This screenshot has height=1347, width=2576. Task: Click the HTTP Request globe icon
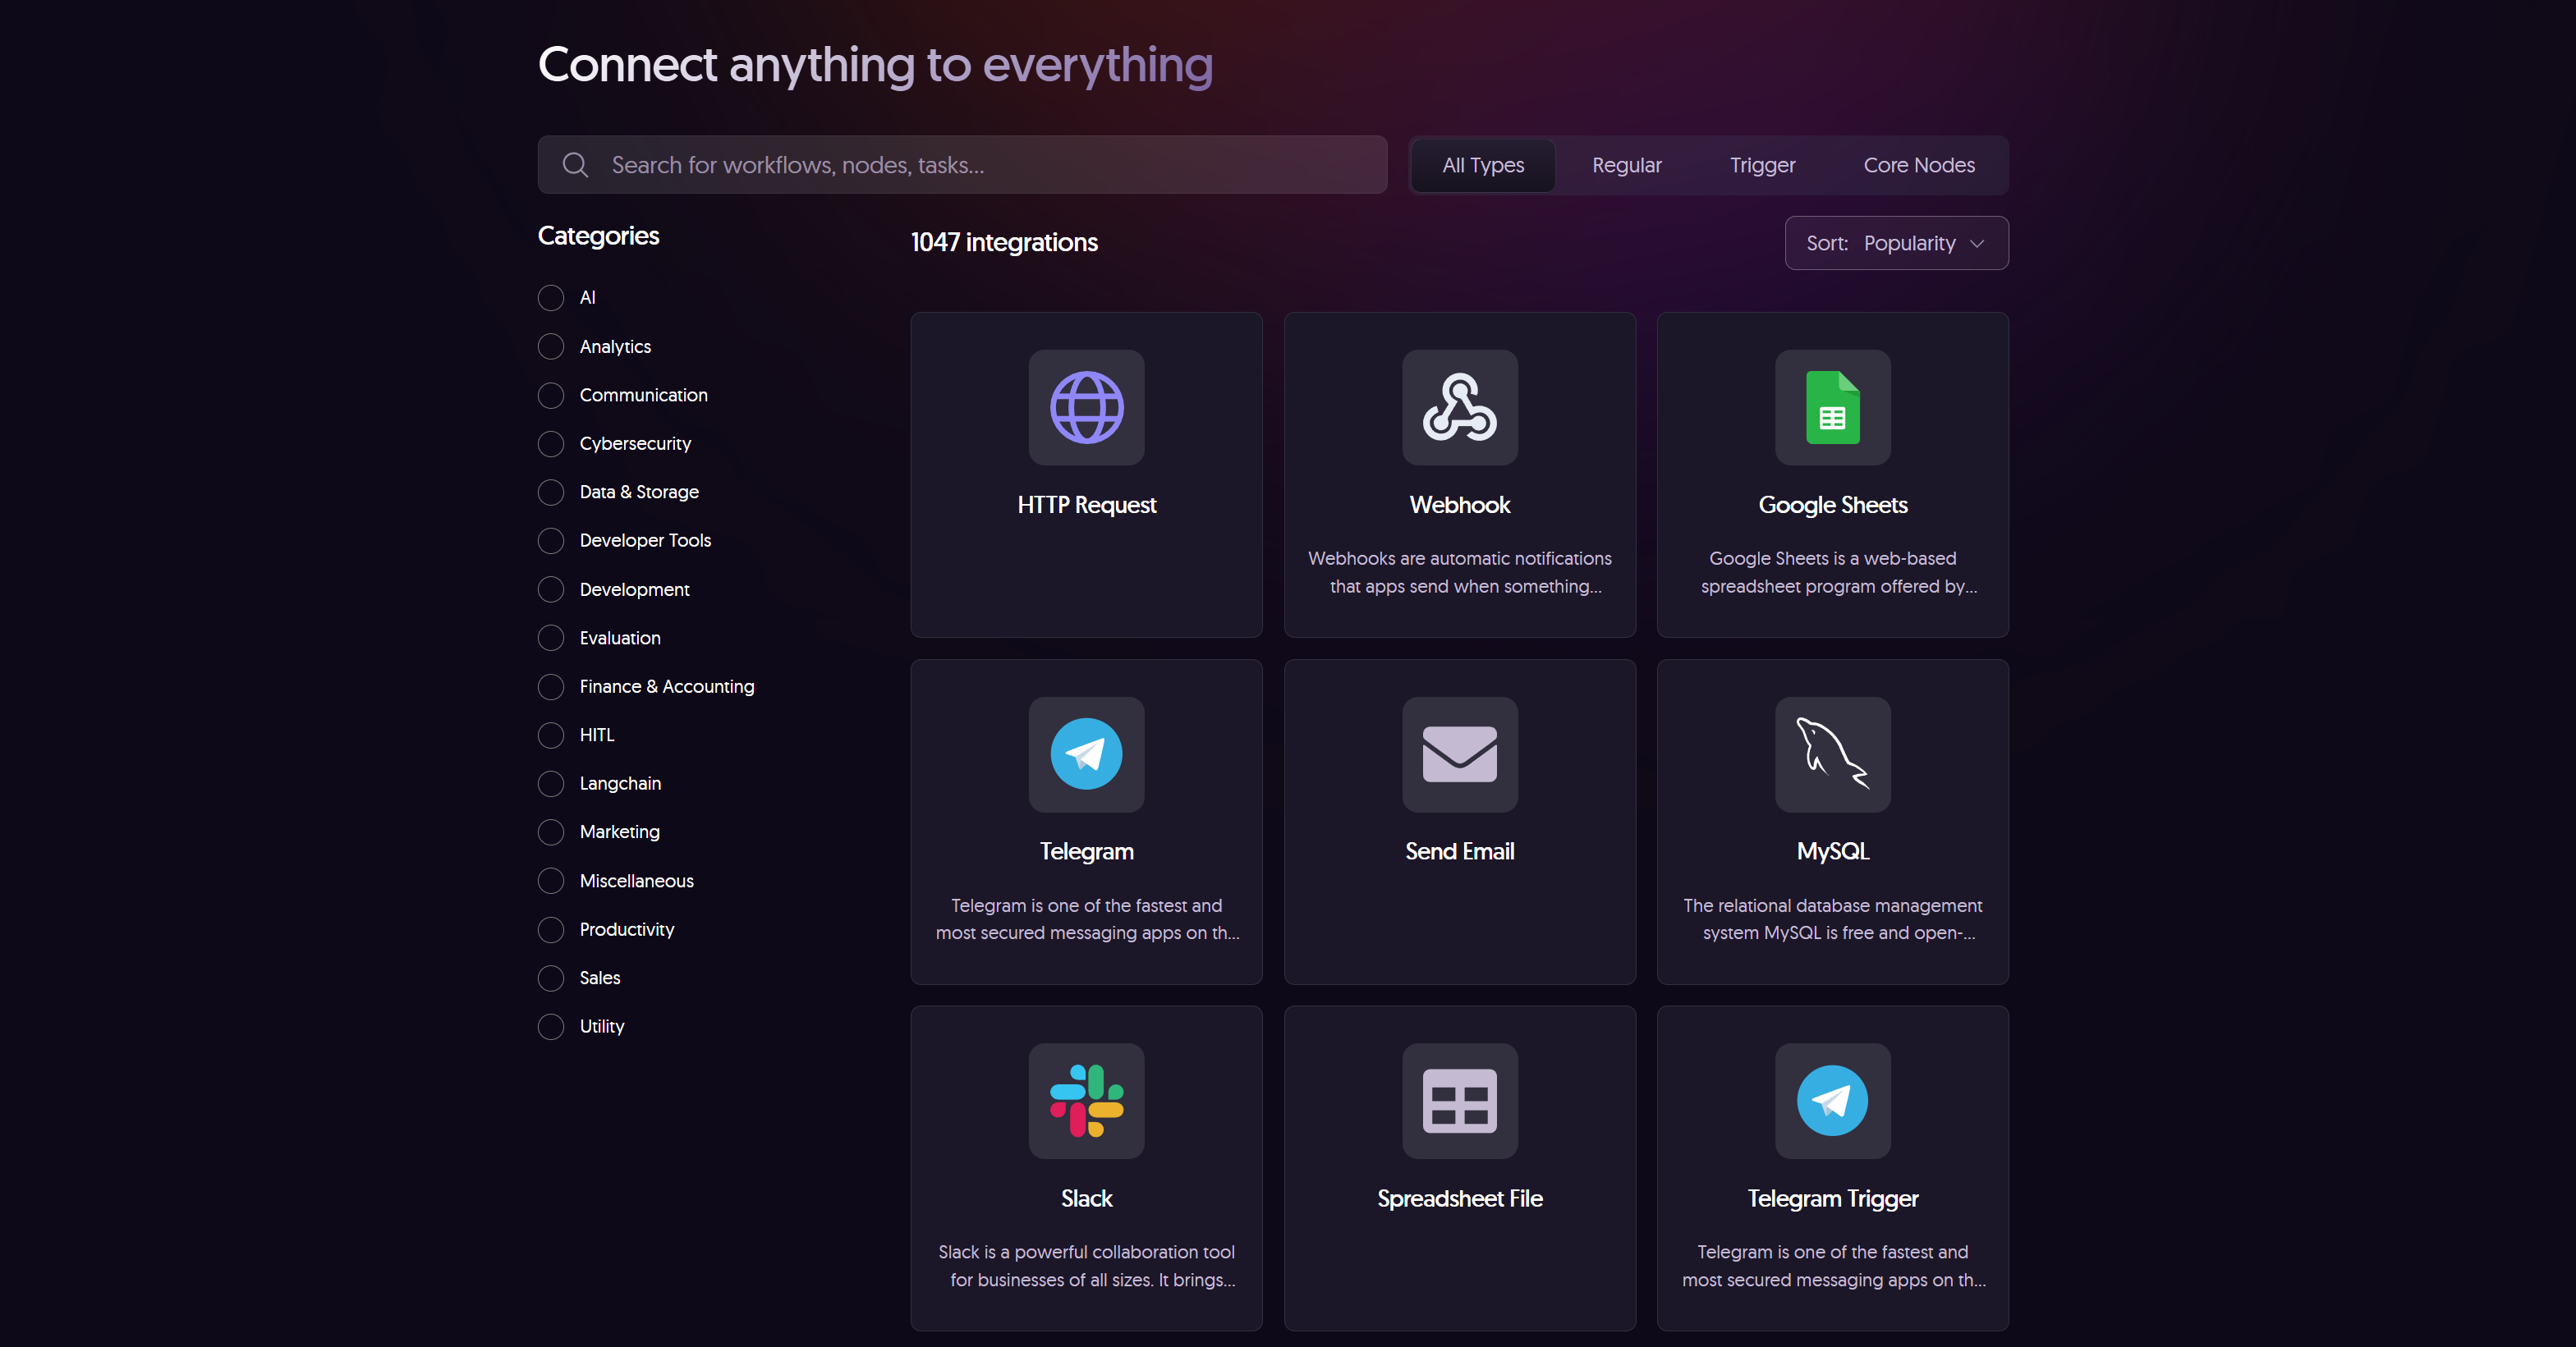(x=1086, y=406)
